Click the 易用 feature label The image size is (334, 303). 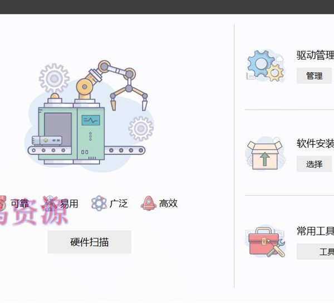pos(69,203)
